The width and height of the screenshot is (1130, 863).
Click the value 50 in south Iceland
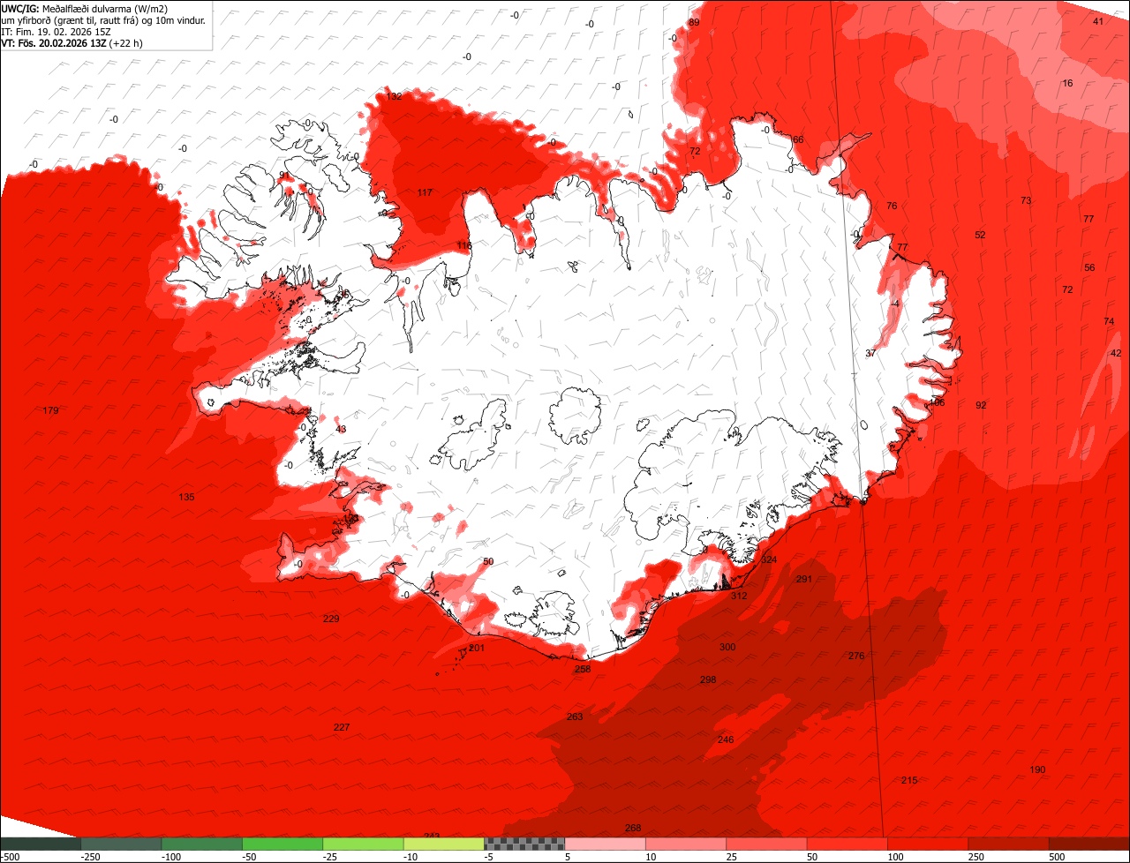pos(488,561)
